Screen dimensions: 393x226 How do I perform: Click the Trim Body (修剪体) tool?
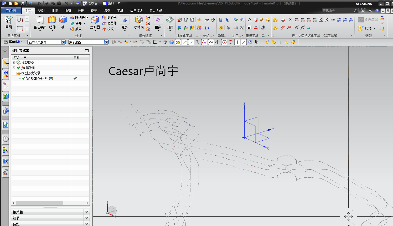click(110, 23)
